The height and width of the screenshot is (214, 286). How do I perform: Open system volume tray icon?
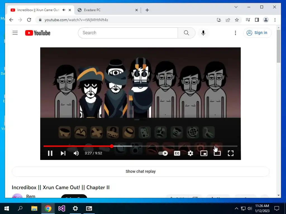click(250, 208)
